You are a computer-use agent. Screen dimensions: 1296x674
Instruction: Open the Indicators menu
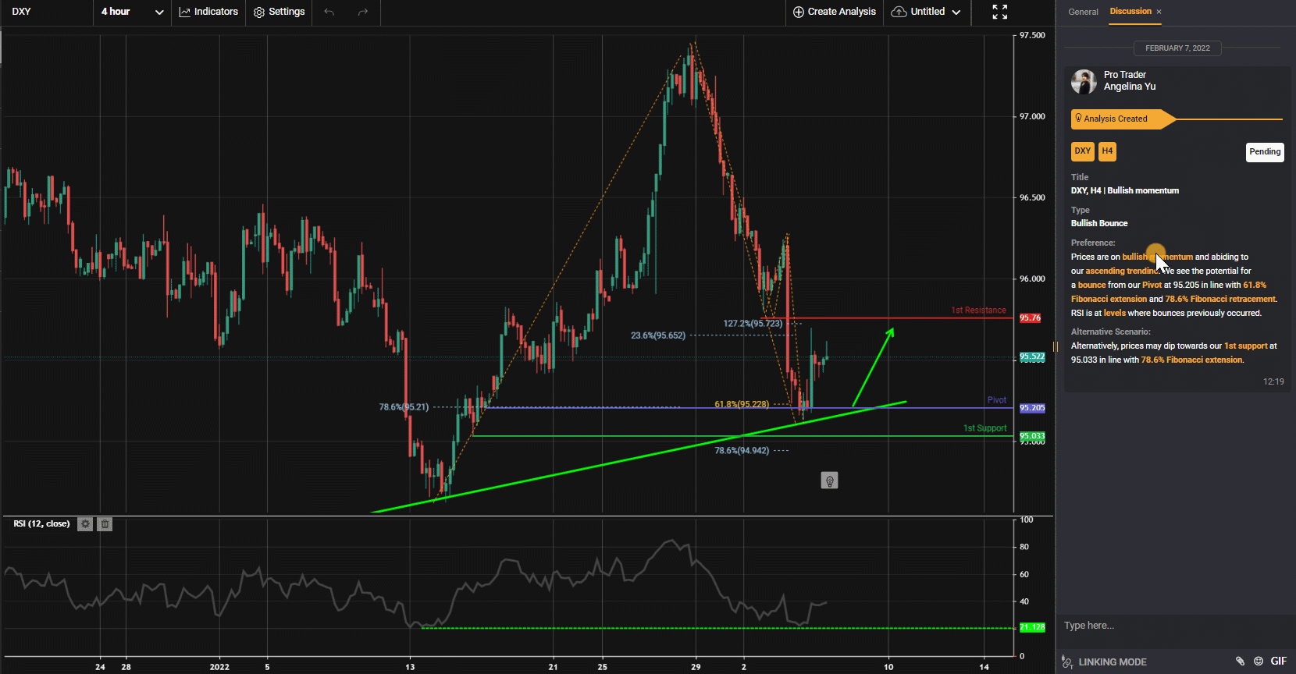(x=208, y=12)
